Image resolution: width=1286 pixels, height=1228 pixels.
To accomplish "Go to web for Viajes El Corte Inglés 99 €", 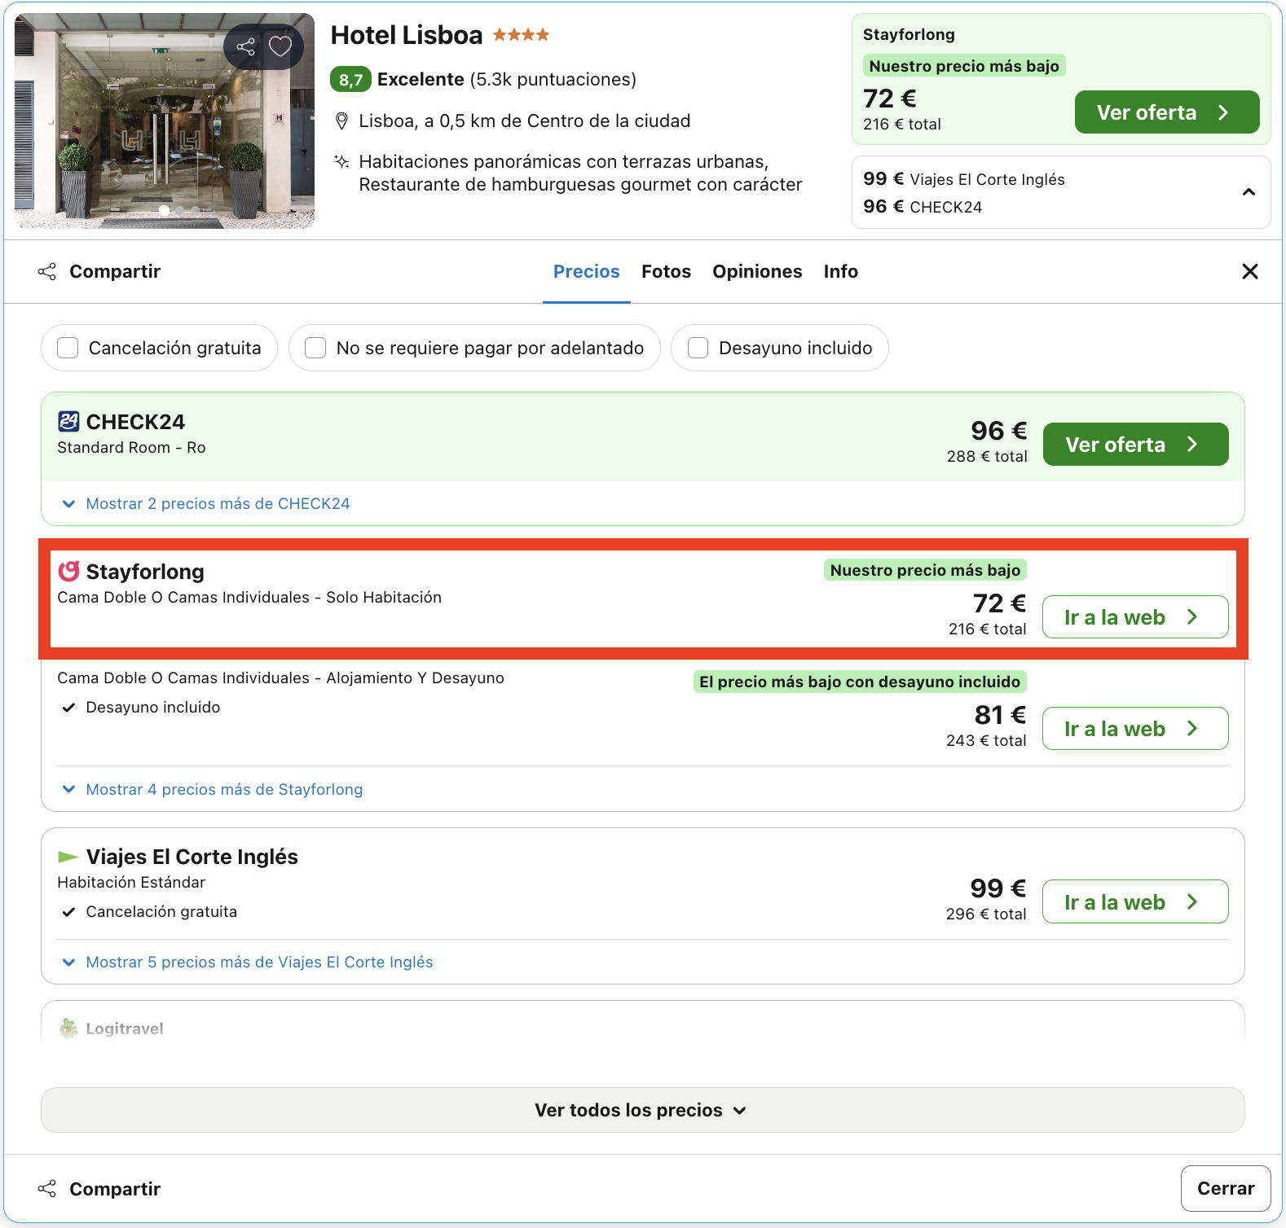I will (1135, 901).
